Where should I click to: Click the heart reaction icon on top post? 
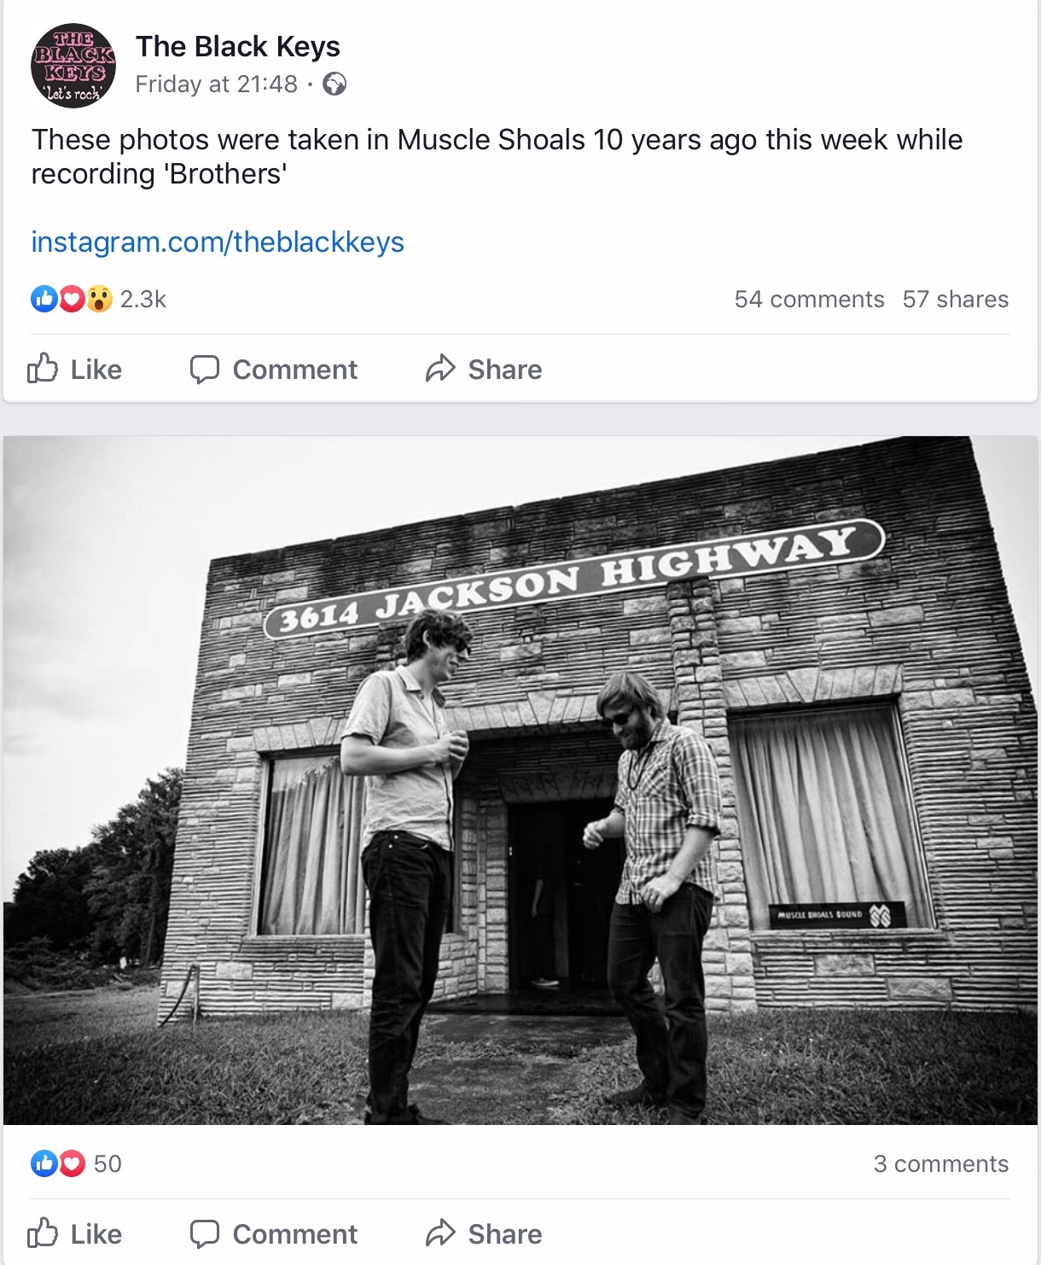pos(72,299)
